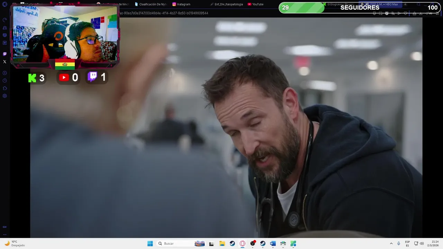Switch to the Instagram tab
This screenshot has height=249, width=443.
pyautogui.click(x=181, y=4)
